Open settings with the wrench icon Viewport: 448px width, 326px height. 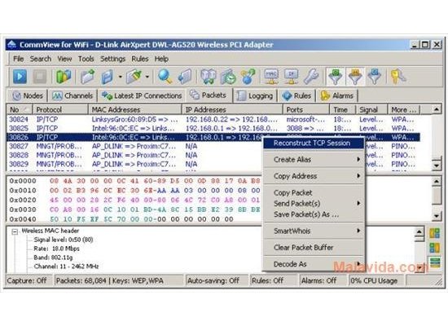311,77
